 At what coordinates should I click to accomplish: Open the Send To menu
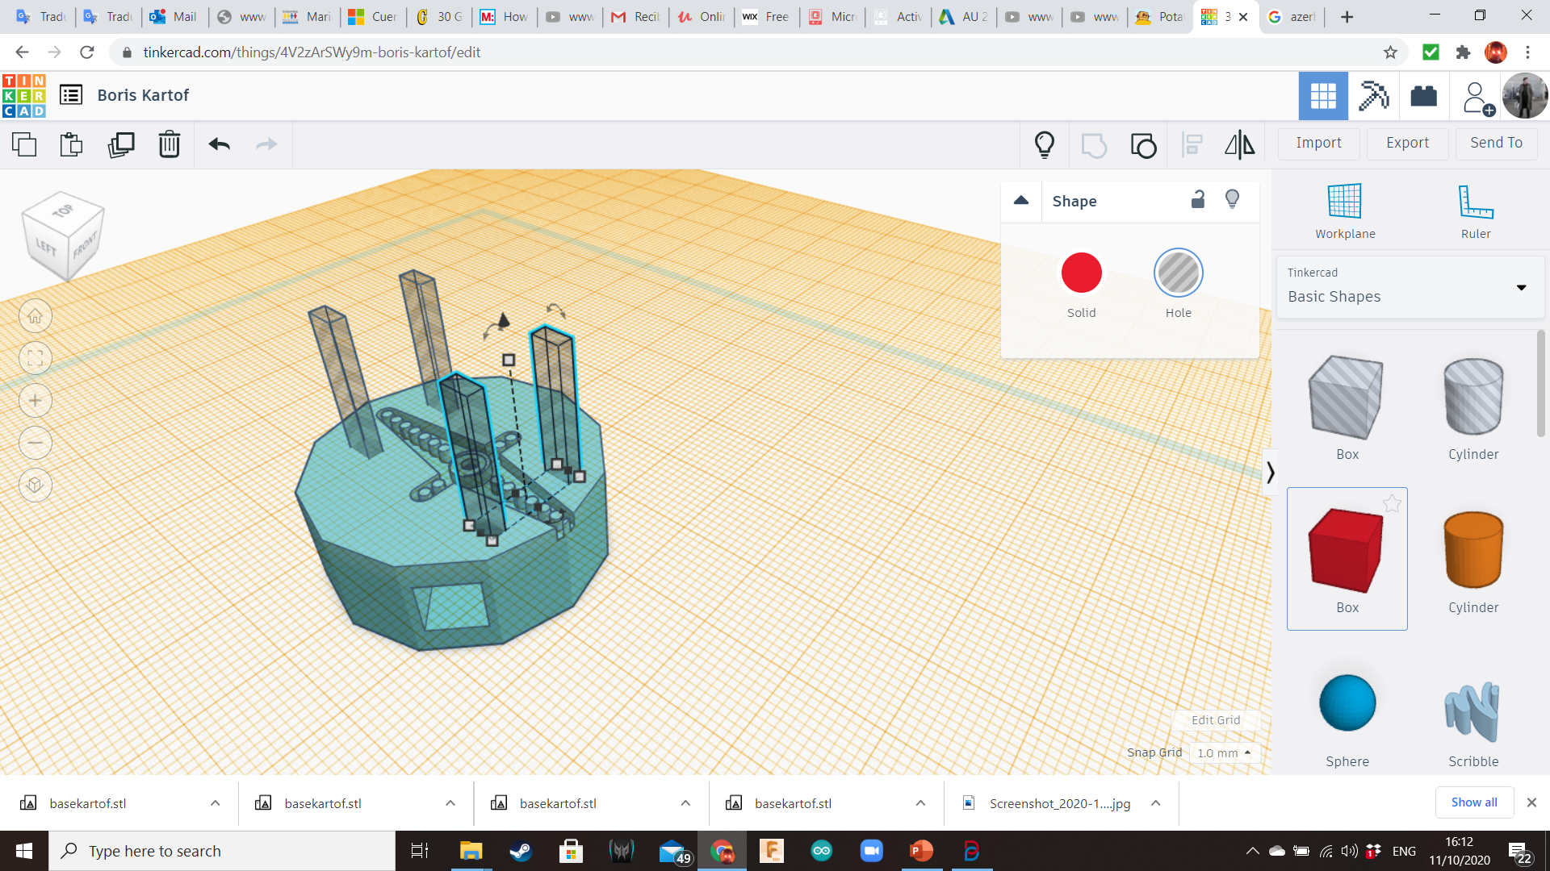click(1496, 143)
